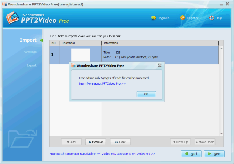
Task: Click the down arrow icon on Move Down
Action: (x=197, y=142)
